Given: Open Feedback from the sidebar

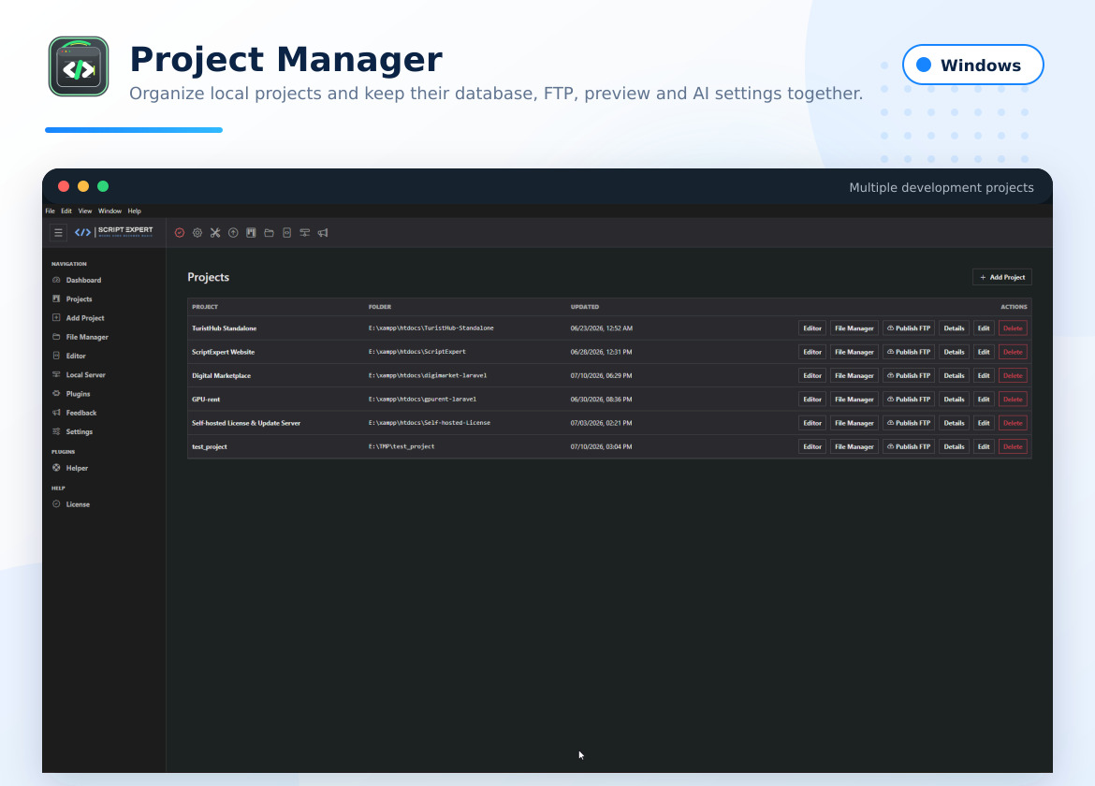Looking at the screenshot, I should pyautogui.click(x=81, y=413).
